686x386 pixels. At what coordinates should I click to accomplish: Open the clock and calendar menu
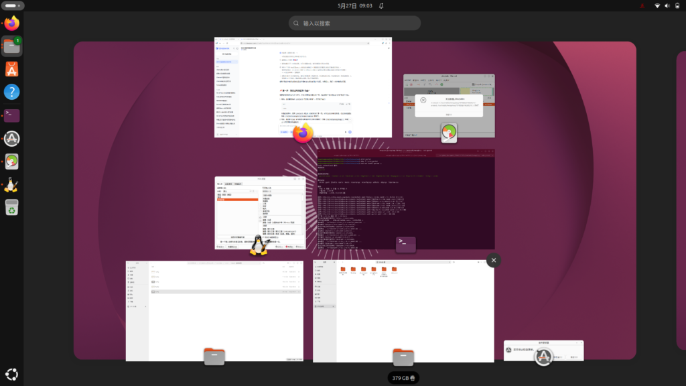click(355, 5)
